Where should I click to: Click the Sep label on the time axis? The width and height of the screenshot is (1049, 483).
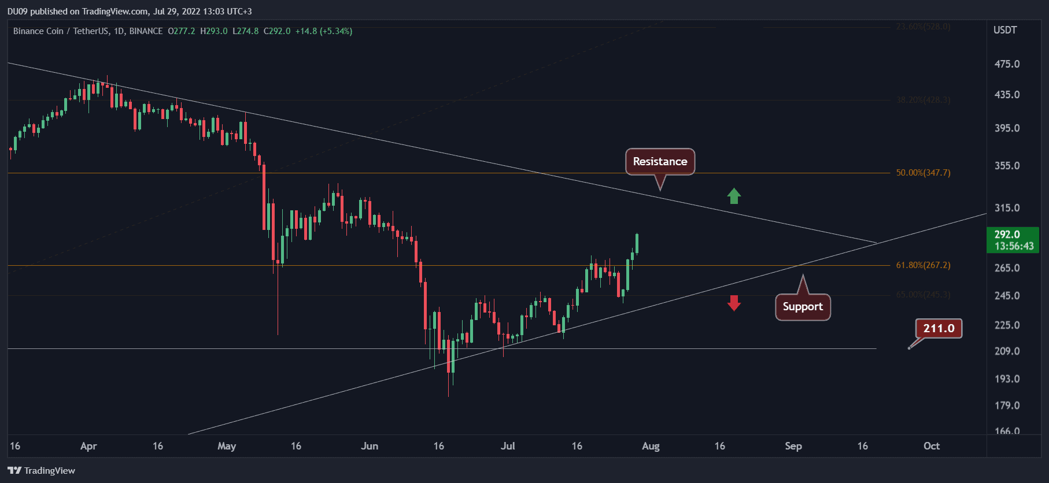793,446
